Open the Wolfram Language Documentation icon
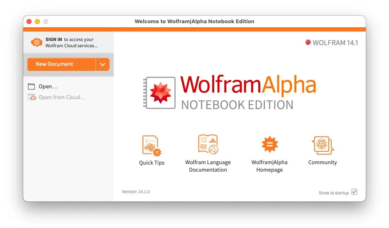Image resolution: width=389 pixels, height=228 pixels. [208, 145]
